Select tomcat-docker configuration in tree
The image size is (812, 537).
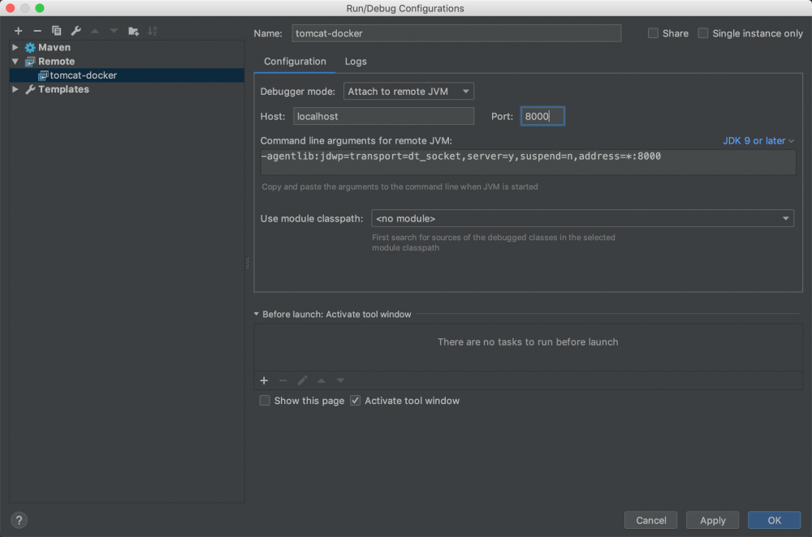(83, 75)
